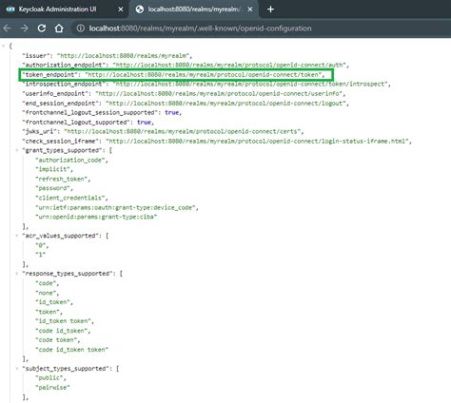
Task: Click the "code" response type
Action: click(46, 283)
